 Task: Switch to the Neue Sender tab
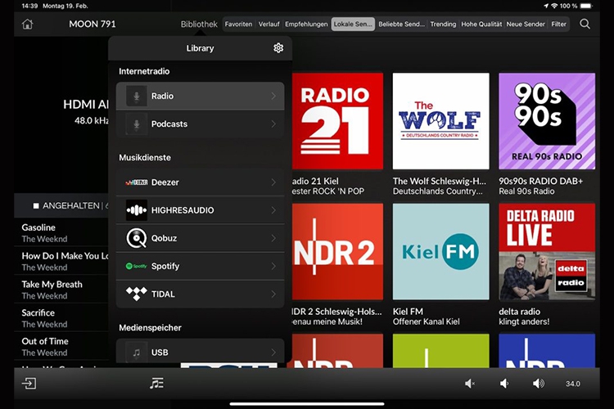[x=526, y=25]
